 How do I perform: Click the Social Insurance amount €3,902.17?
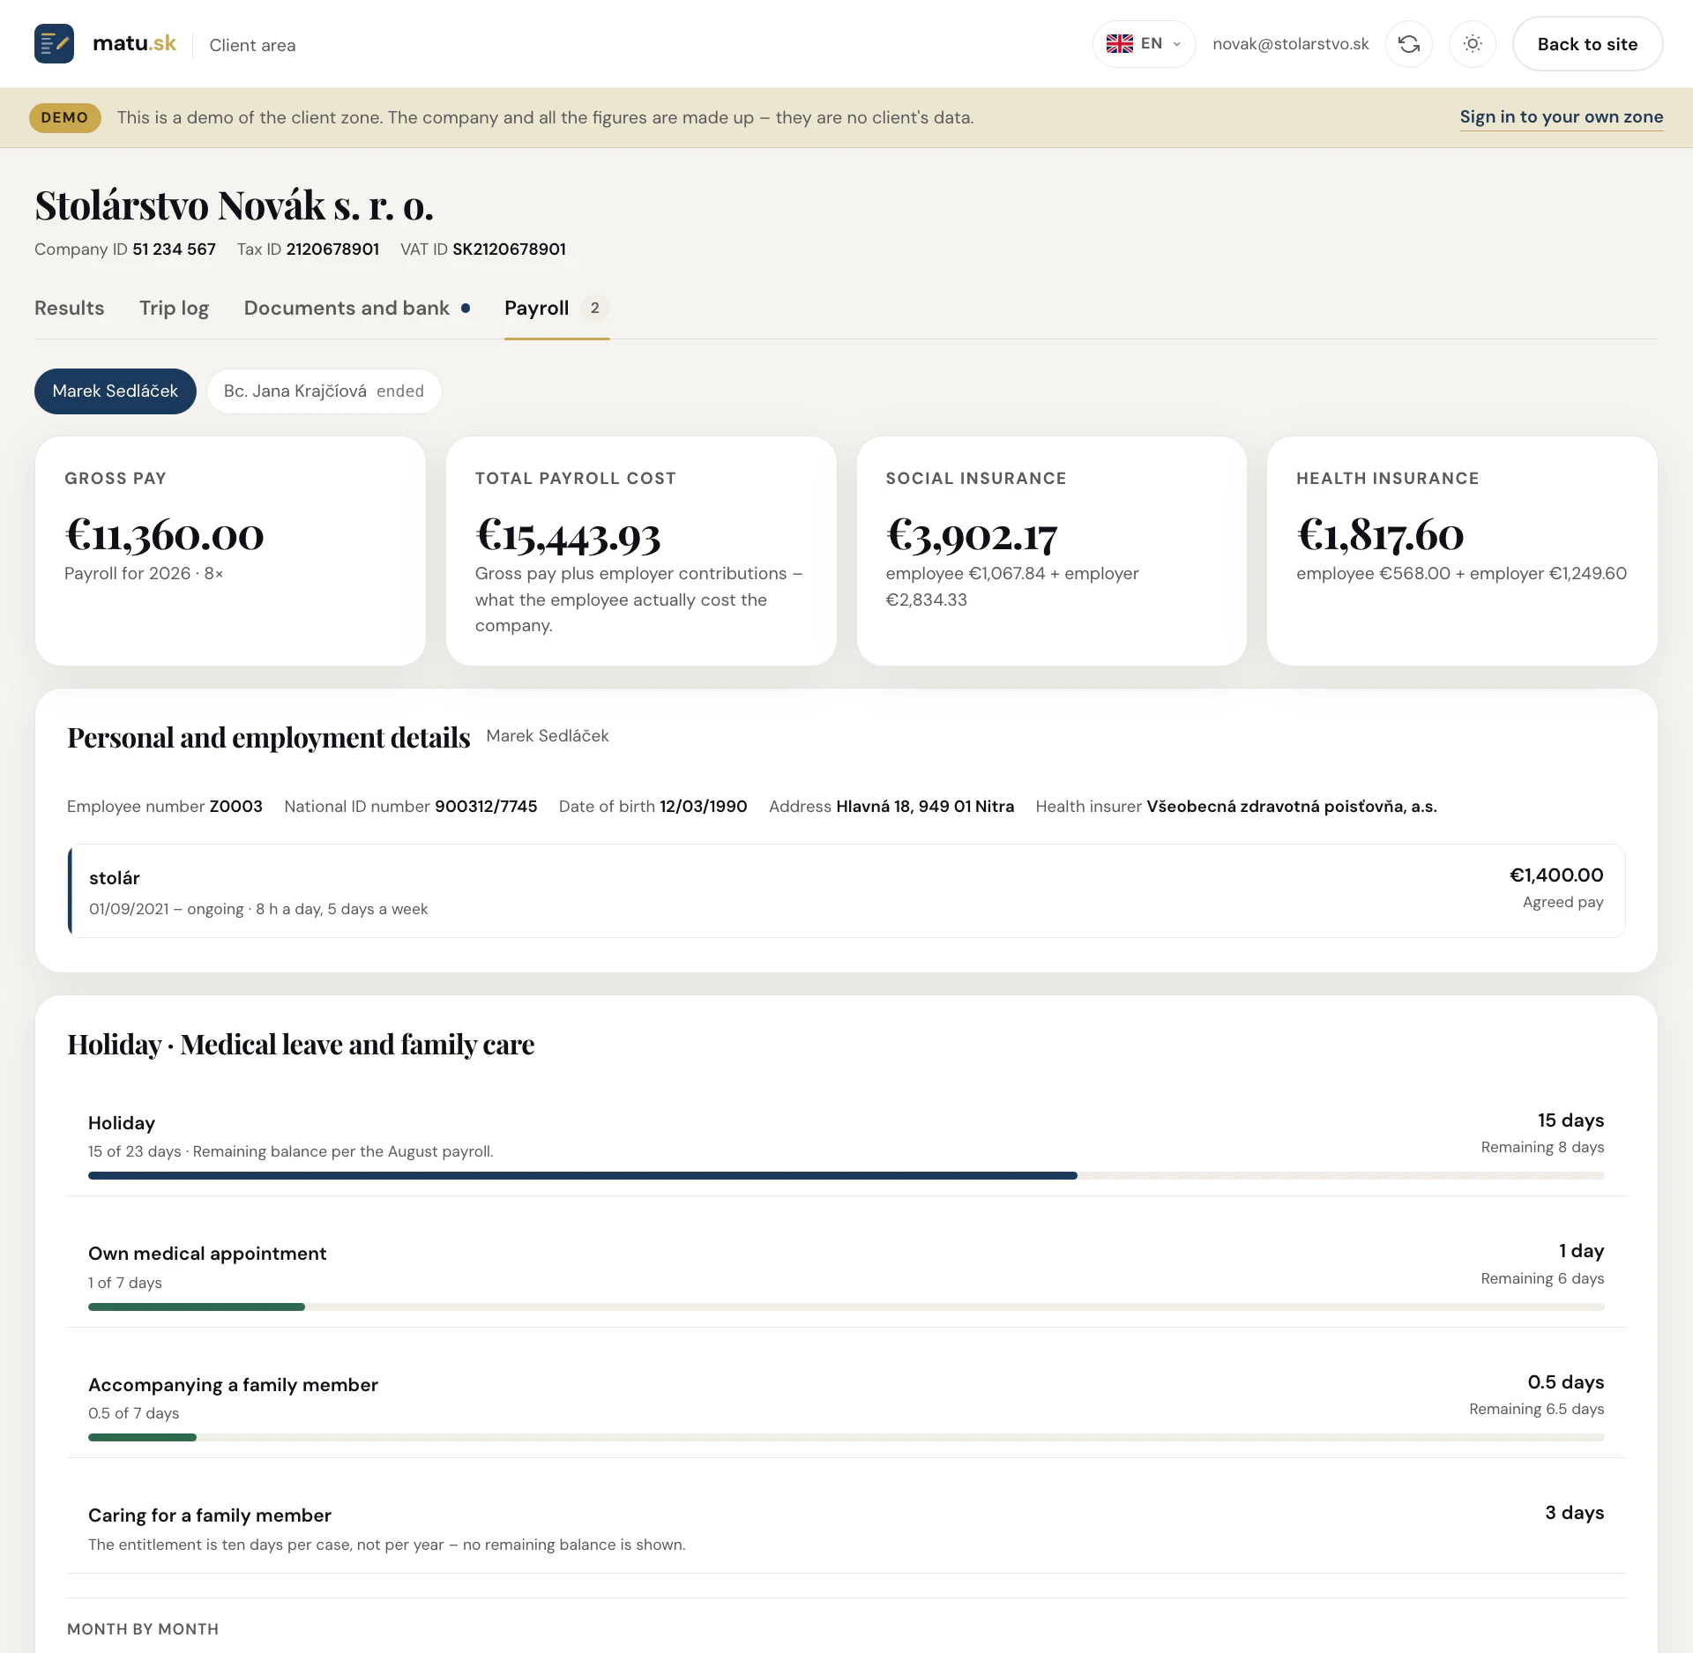(972, 535)
